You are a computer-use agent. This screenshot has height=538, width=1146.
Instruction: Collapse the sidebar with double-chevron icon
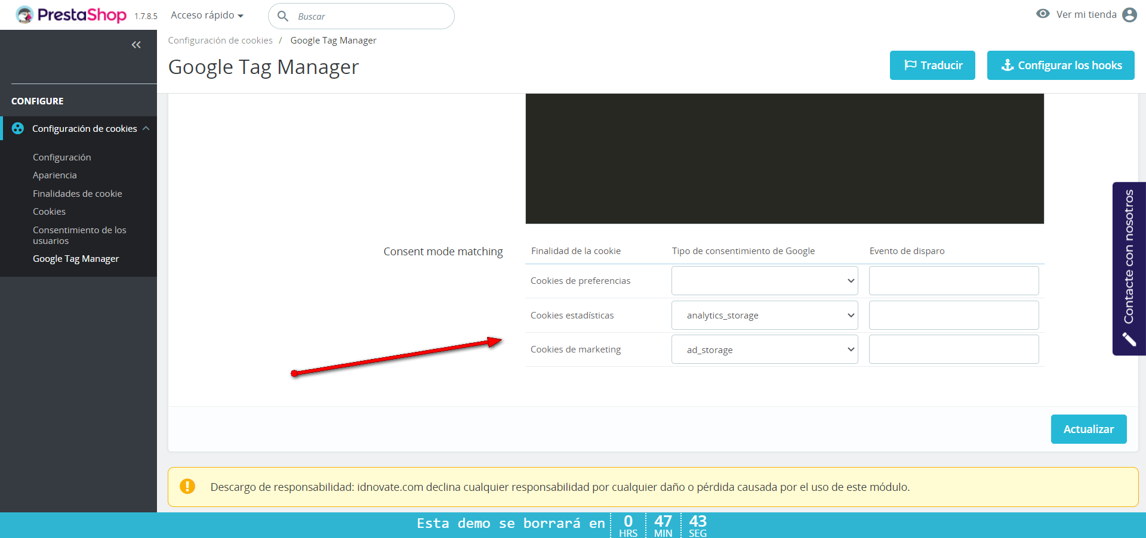click(x=136, y=45)
